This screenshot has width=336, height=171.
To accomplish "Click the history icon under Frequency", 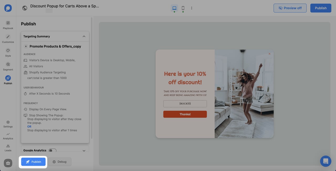I will (x=25, y=109).
